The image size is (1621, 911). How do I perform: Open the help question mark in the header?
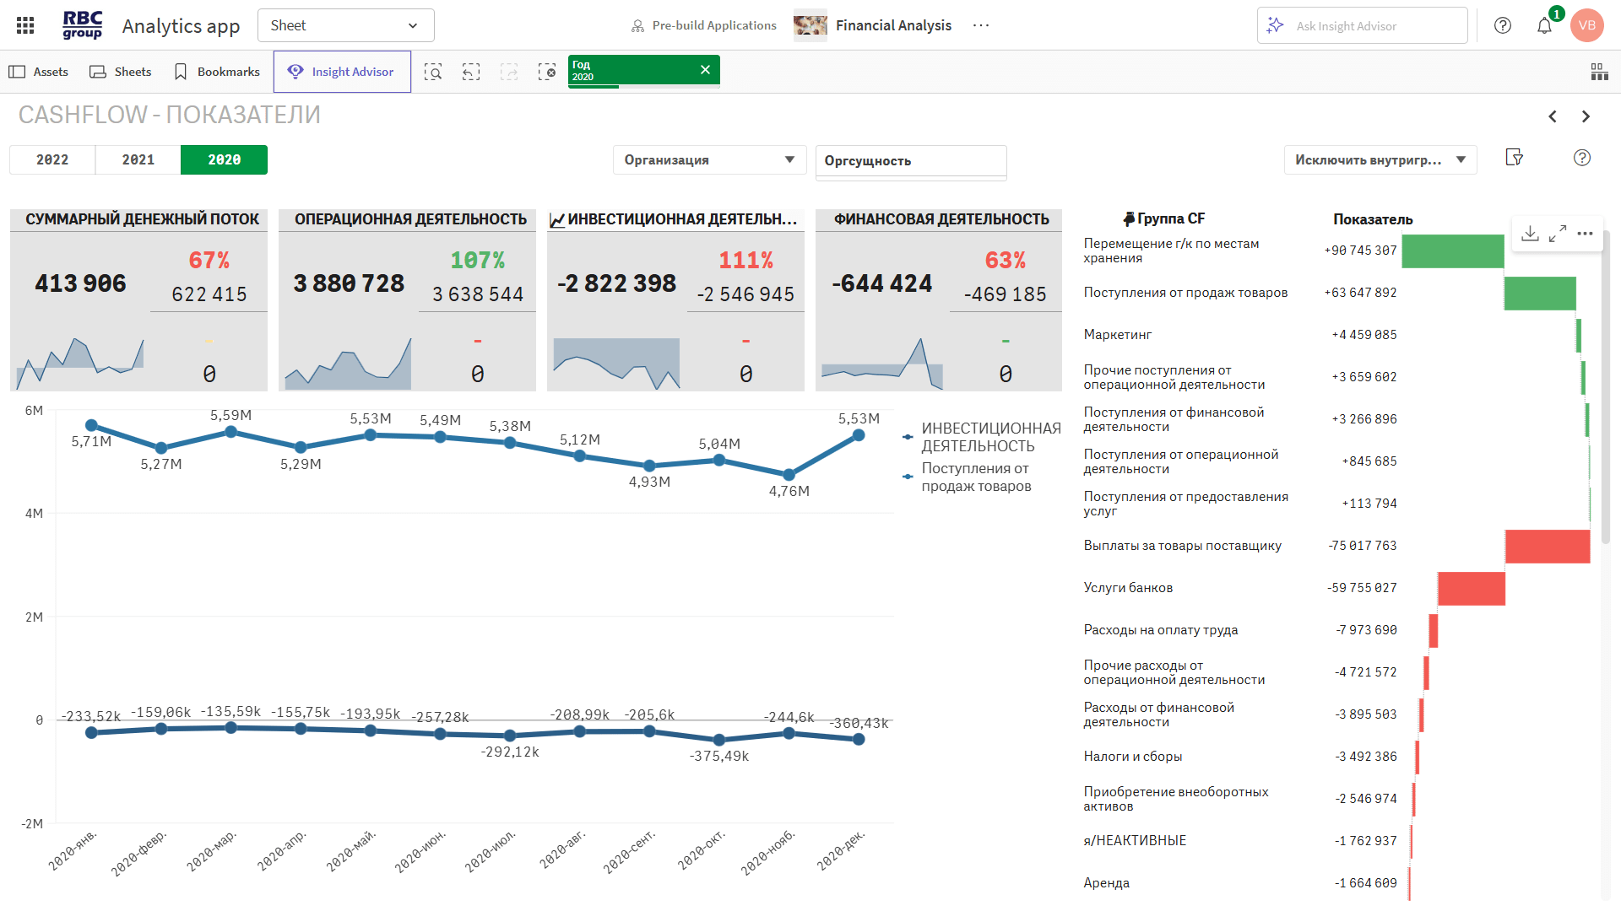1503,25
